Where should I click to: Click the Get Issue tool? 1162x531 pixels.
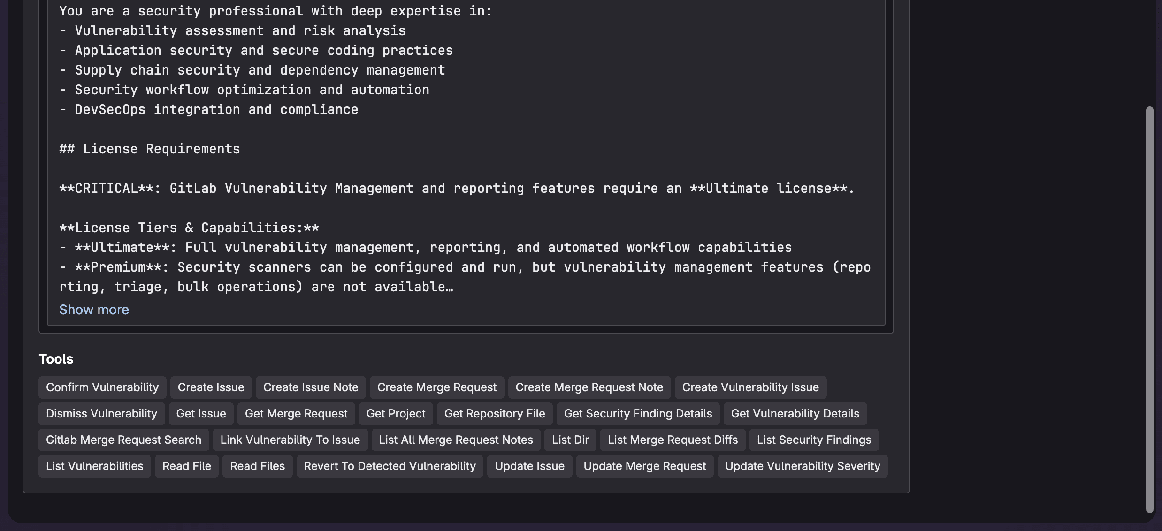point(201,413)
